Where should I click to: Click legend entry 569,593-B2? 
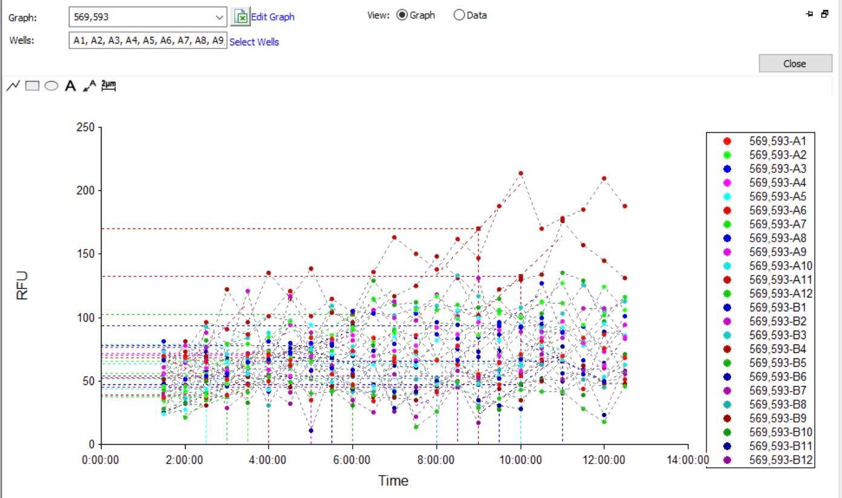pyautogui.click(x=778, y=321)
